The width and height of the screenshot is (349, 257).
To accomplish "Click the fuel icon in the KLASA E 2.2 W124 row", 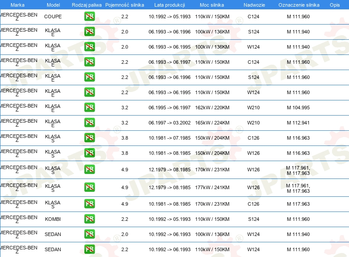I will pos(89,92).
